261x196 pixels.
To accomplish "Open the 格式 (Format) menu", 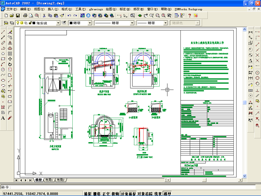I will click(66, 9).
